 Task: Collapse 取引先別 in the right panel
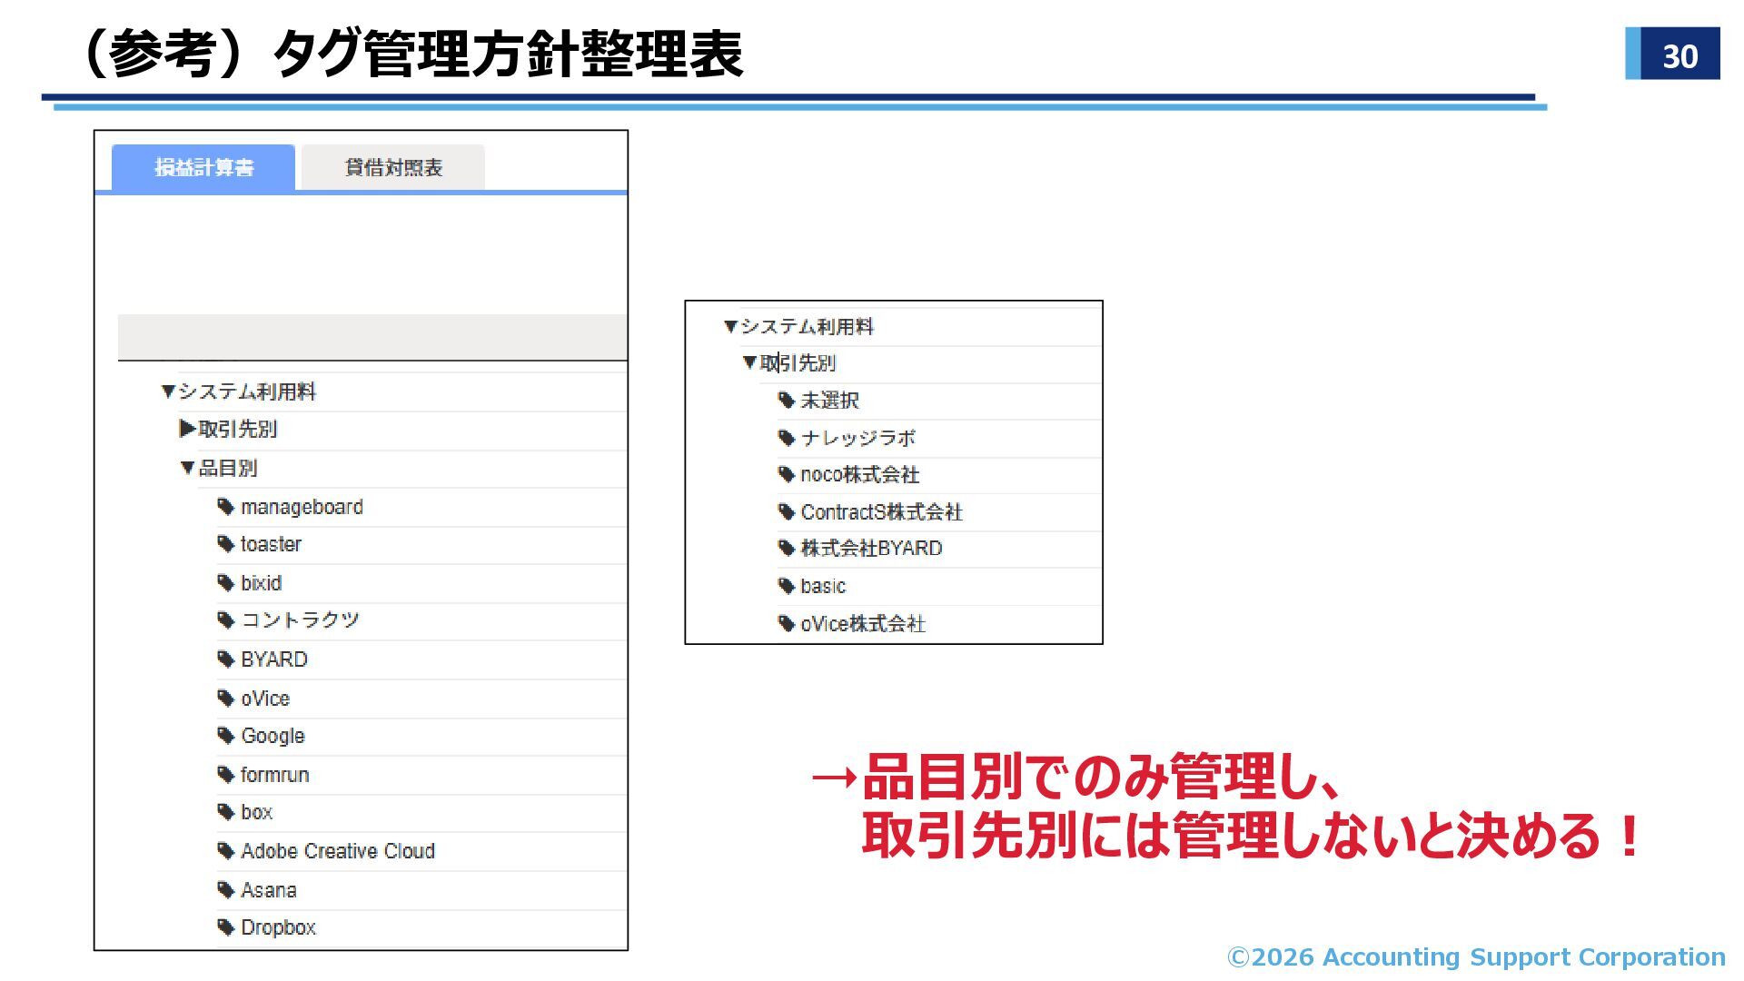pos(749,362)
